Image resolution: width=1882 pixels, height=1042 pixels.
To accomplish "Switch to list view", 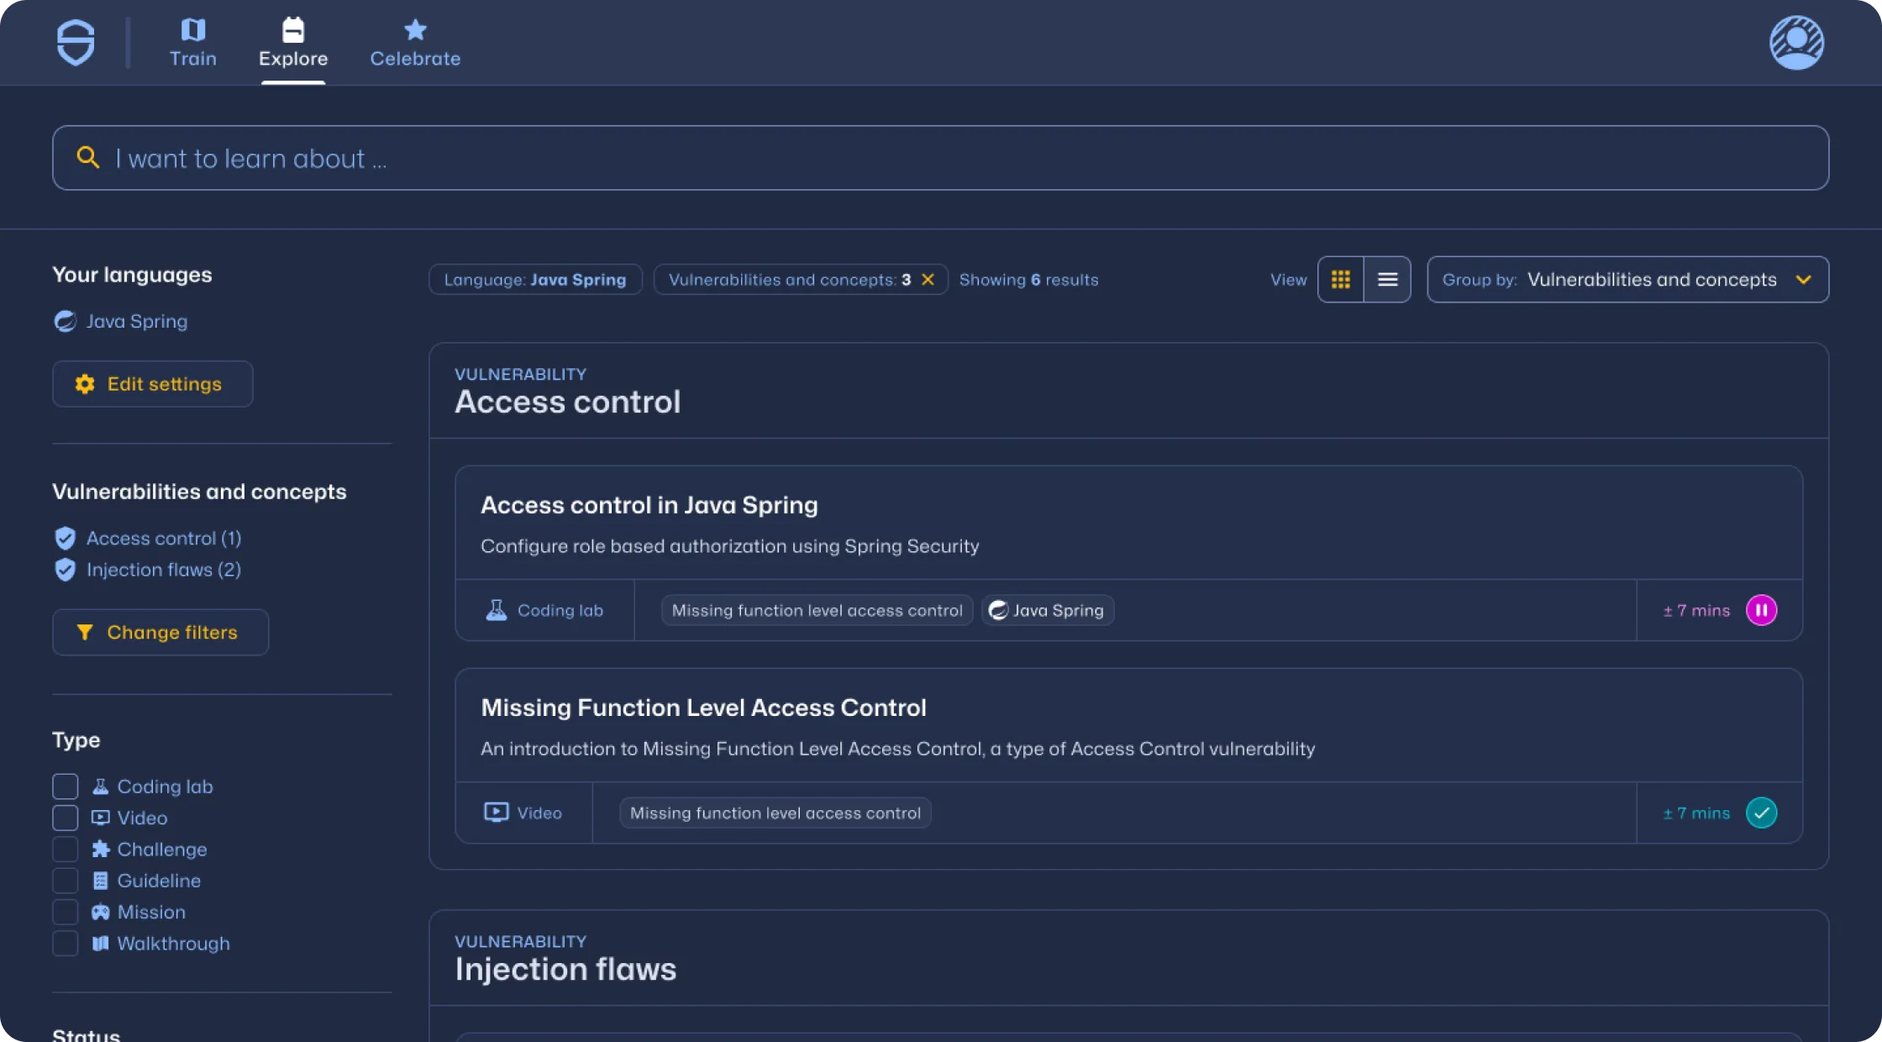I will click(1388, 279).
